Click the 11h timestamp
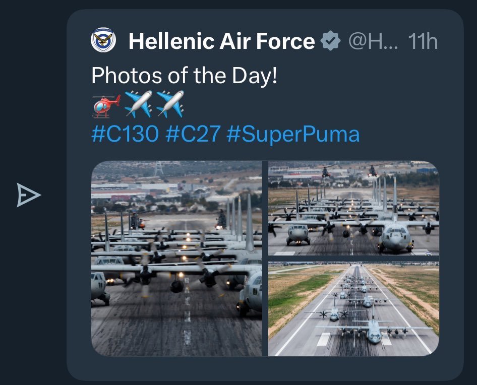Image resolution: width=477 pixels, height=385 pixels. (422, 41)
